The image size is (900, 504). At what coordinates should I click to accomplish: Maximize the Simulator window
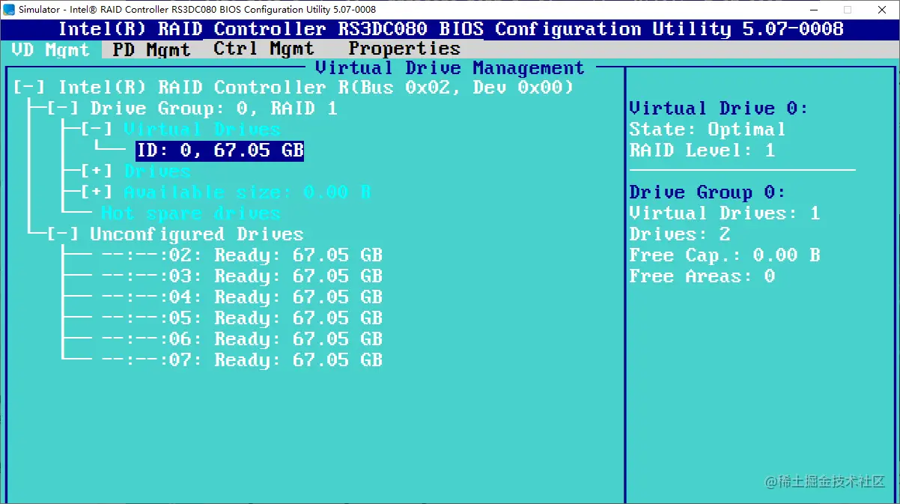(848, 10)
